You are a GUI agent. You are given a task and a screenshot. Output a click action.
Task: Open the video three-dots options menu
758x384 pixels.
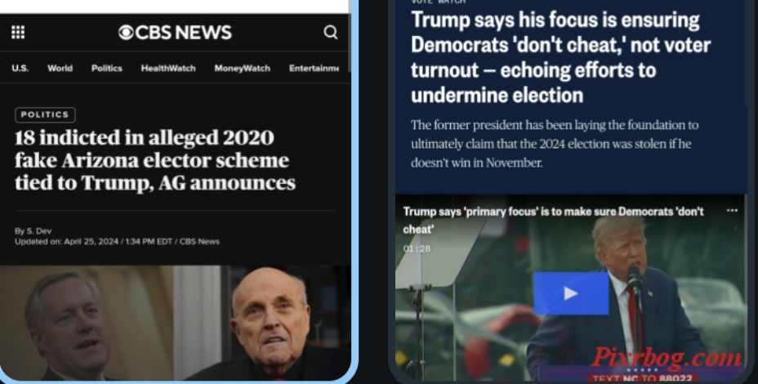(x=732, y=210)
